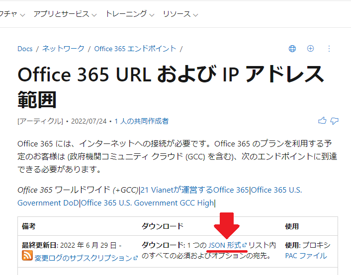Open 変更ログのサブスクリプション link
351x275 pixels.
coord(86,258)
